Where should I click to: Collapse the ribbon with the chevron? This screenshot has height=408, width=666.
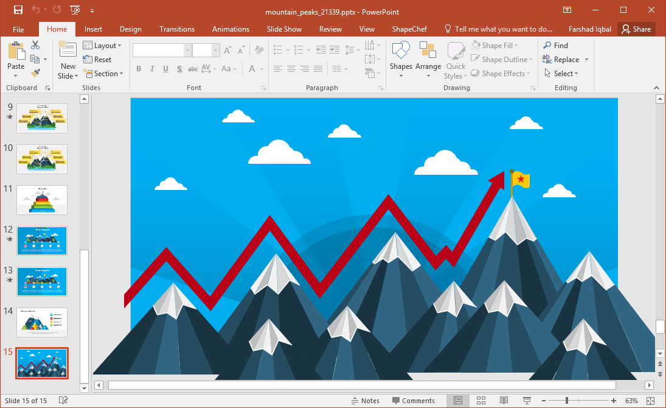tap(656, 88)
